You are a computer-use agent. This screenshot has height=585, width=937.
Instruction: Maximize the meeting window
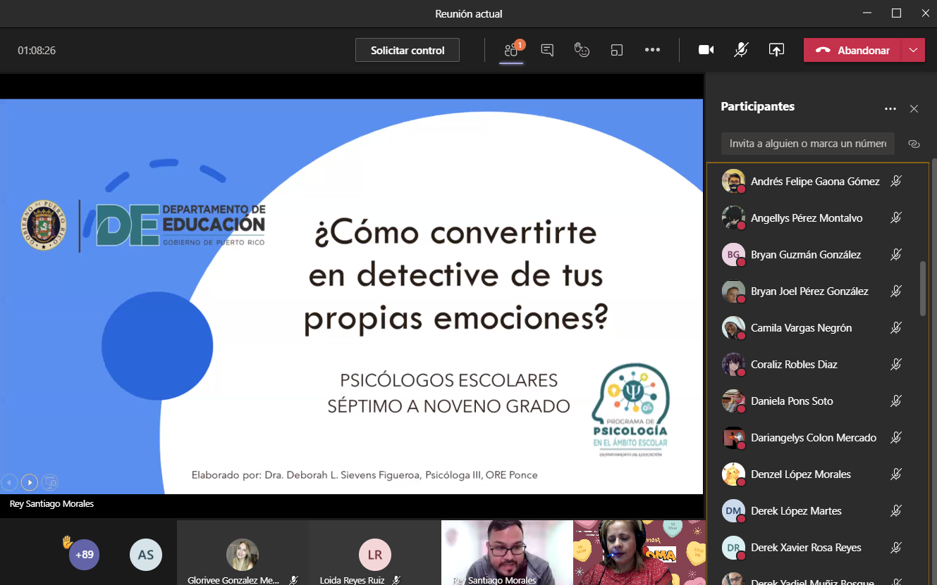[896, 13]
